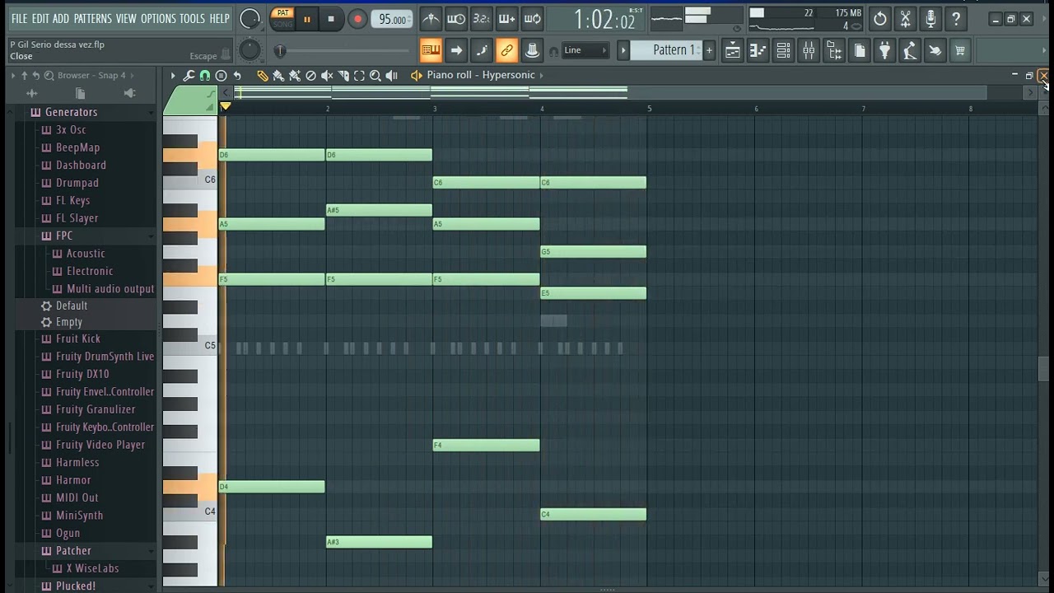
Task: Toggle typing keyboard to piano
Action: 430,51
